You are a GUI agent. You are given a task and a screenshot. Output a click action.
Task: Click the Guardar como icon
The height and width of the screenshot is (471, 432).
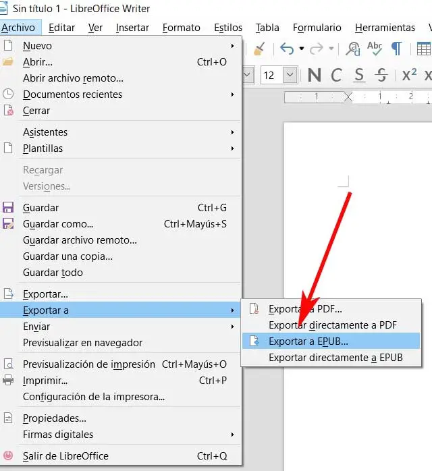coord(8,224)
